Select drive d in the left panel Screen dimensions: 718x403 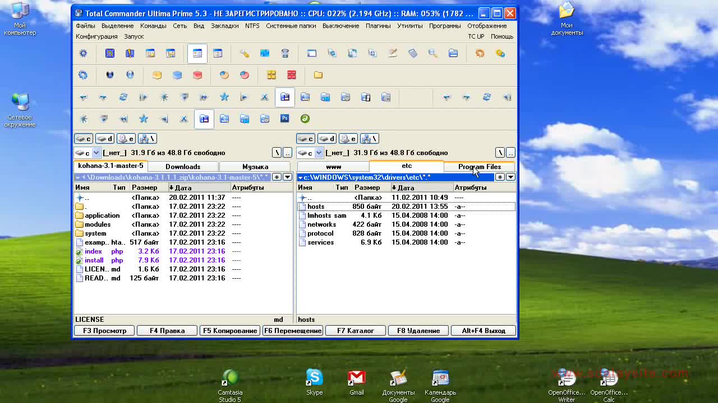pyautogui.click(x=105, y=139)
